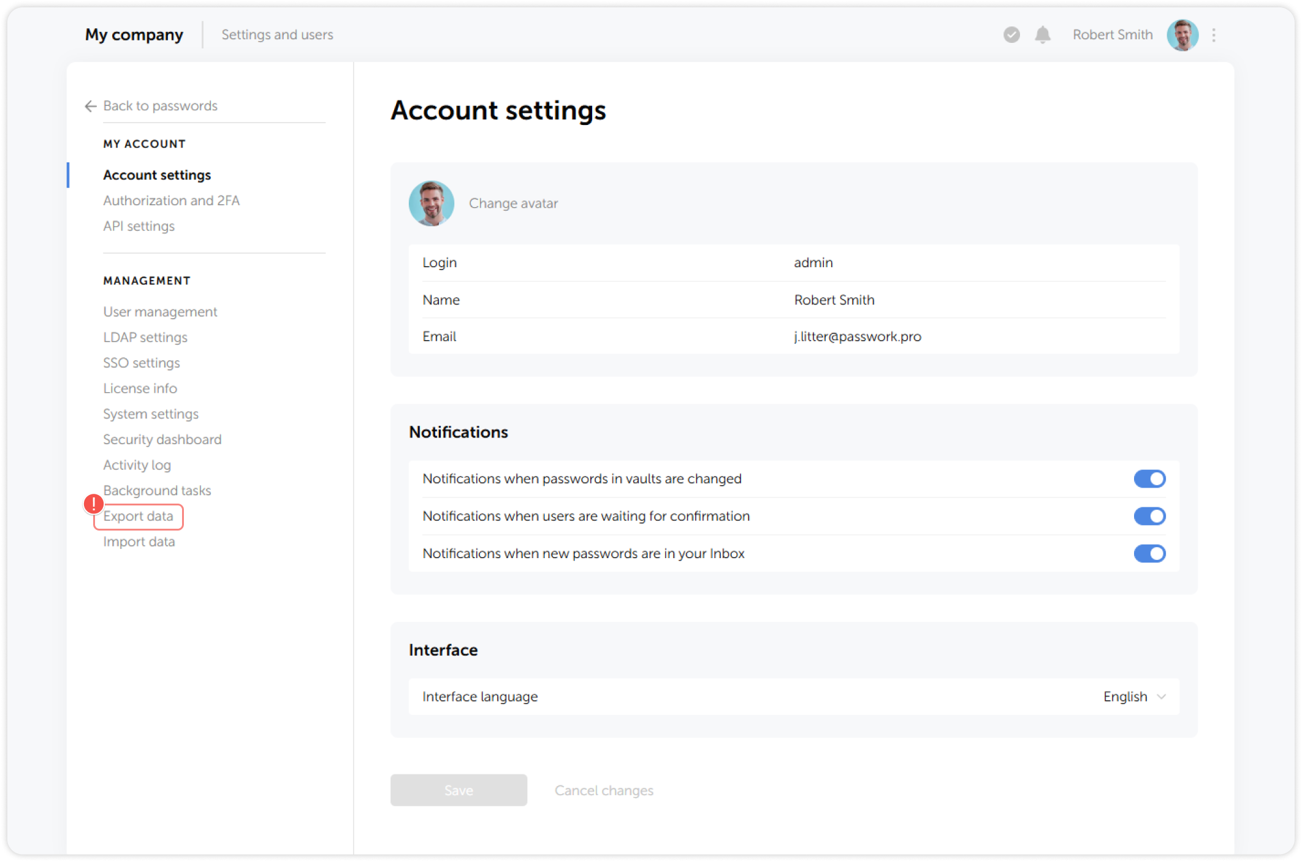The image size is (1302, 862).
Task: Switch to the Settings and users tab
Action: click(277, 35)
